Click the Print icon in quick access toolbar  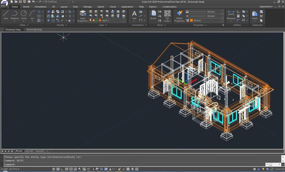pyautogui.click(x=29, y=1)
